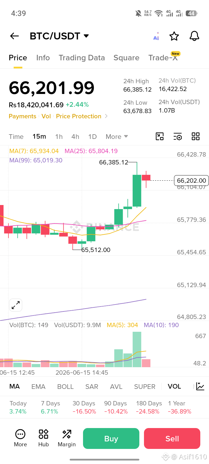Tap the battery level indicator
The height and width of the screenshot is (464, 209).
(191, 13)
